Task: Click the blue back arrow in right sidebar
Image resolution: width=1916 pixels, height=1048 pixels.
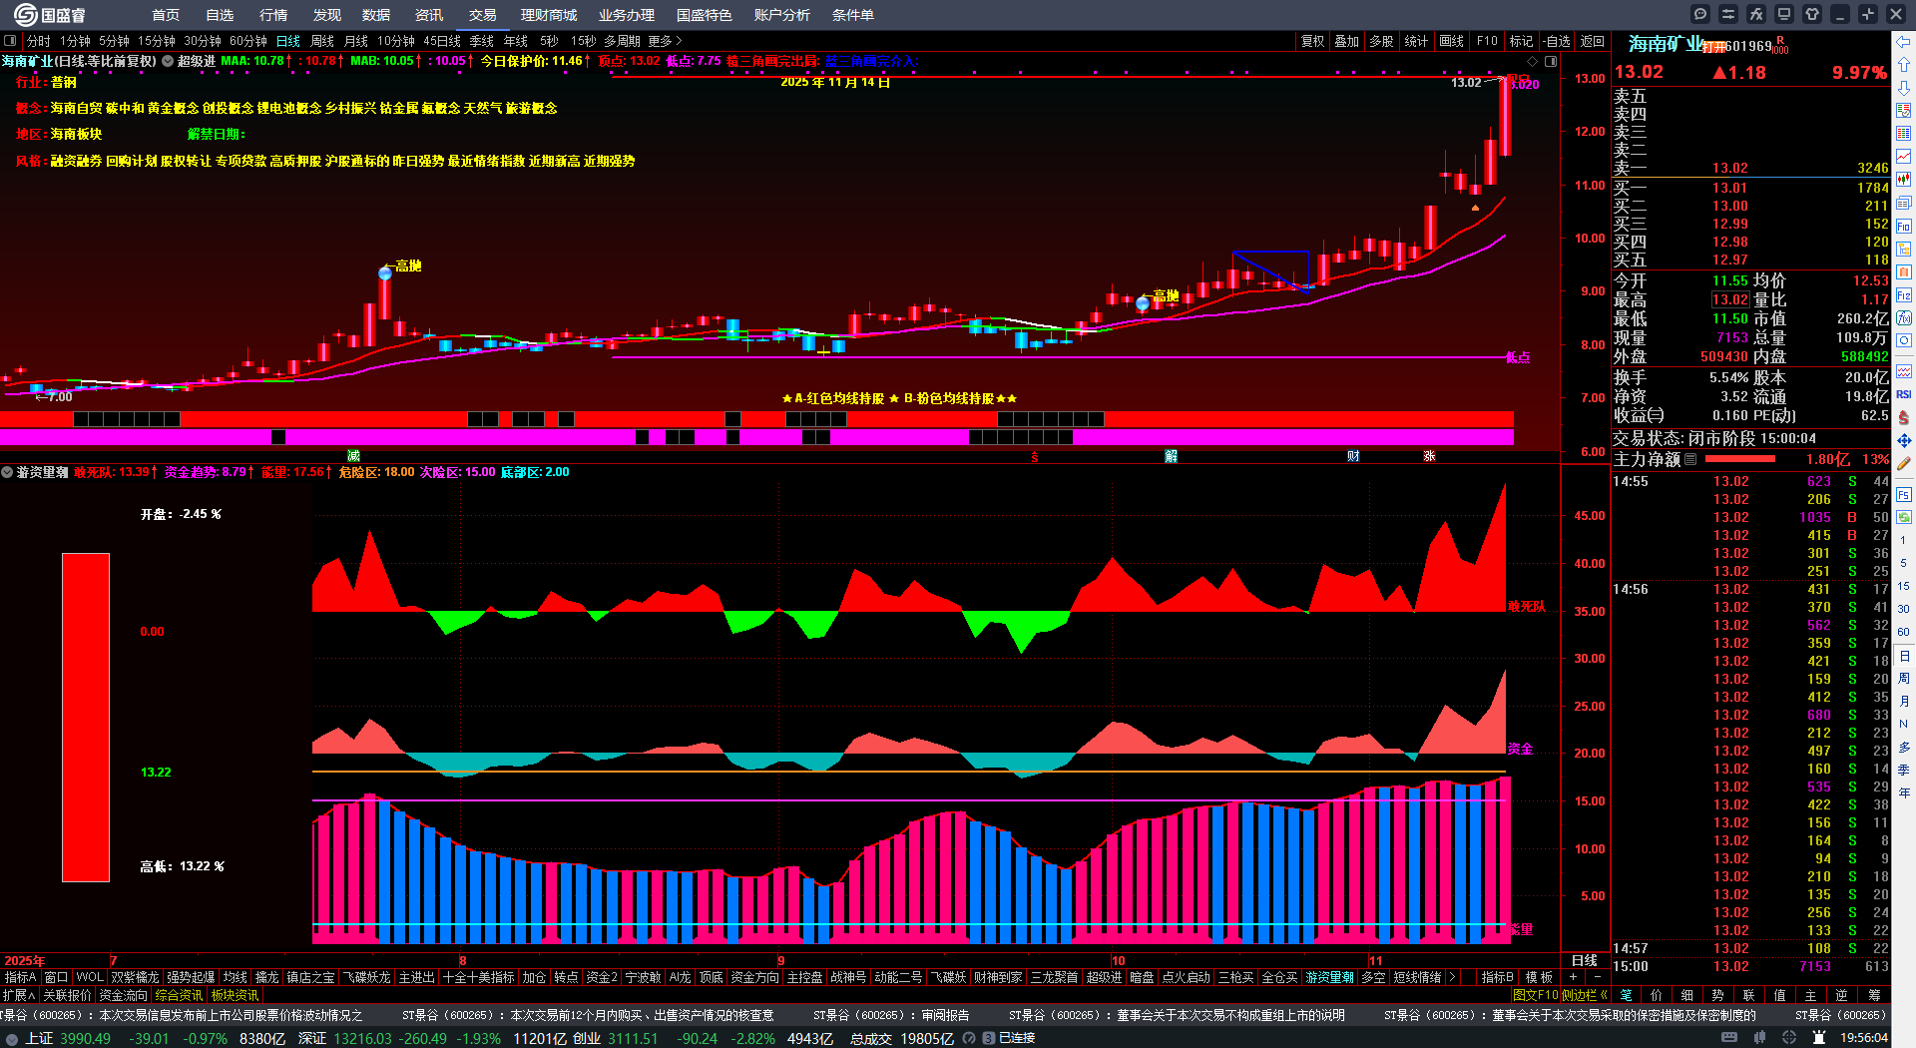Action: 1904,42
